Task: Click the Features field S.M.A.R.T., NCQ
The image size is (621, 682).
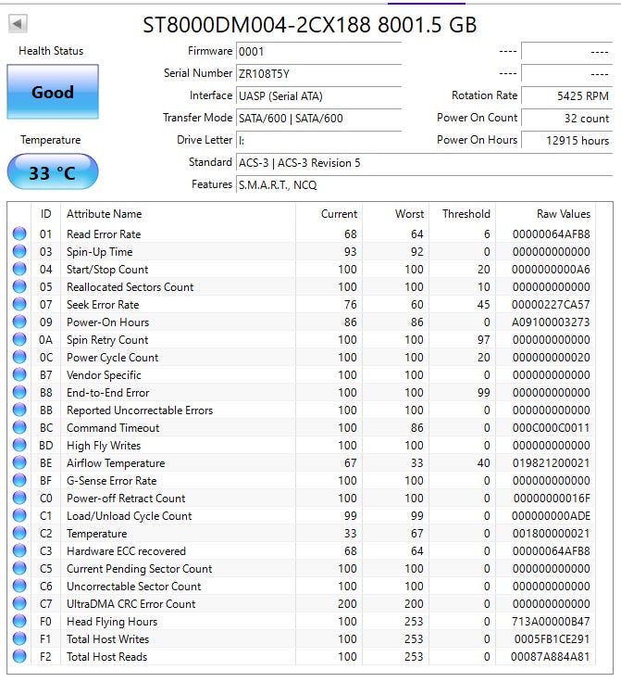Action: [424, 184]
